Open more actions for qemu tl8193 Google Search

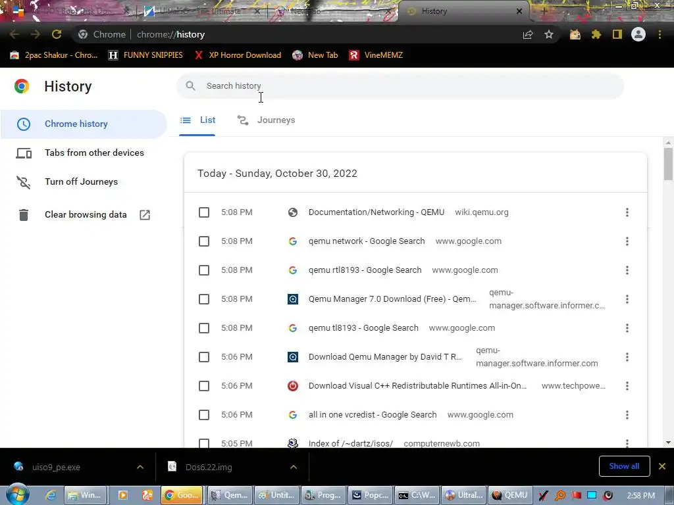[627, 328]
